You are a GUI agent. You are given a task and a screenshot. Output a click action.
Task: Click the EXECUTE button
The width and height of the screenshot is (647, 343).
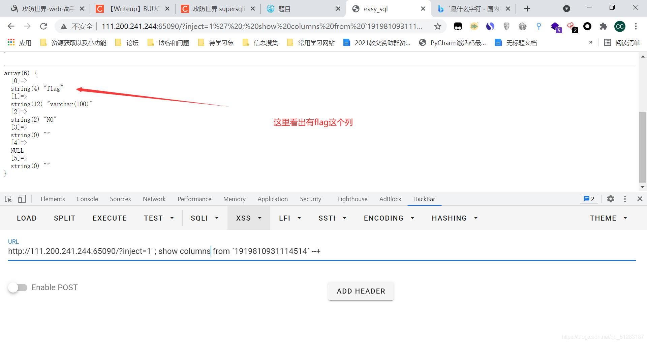tap(110, 218)
